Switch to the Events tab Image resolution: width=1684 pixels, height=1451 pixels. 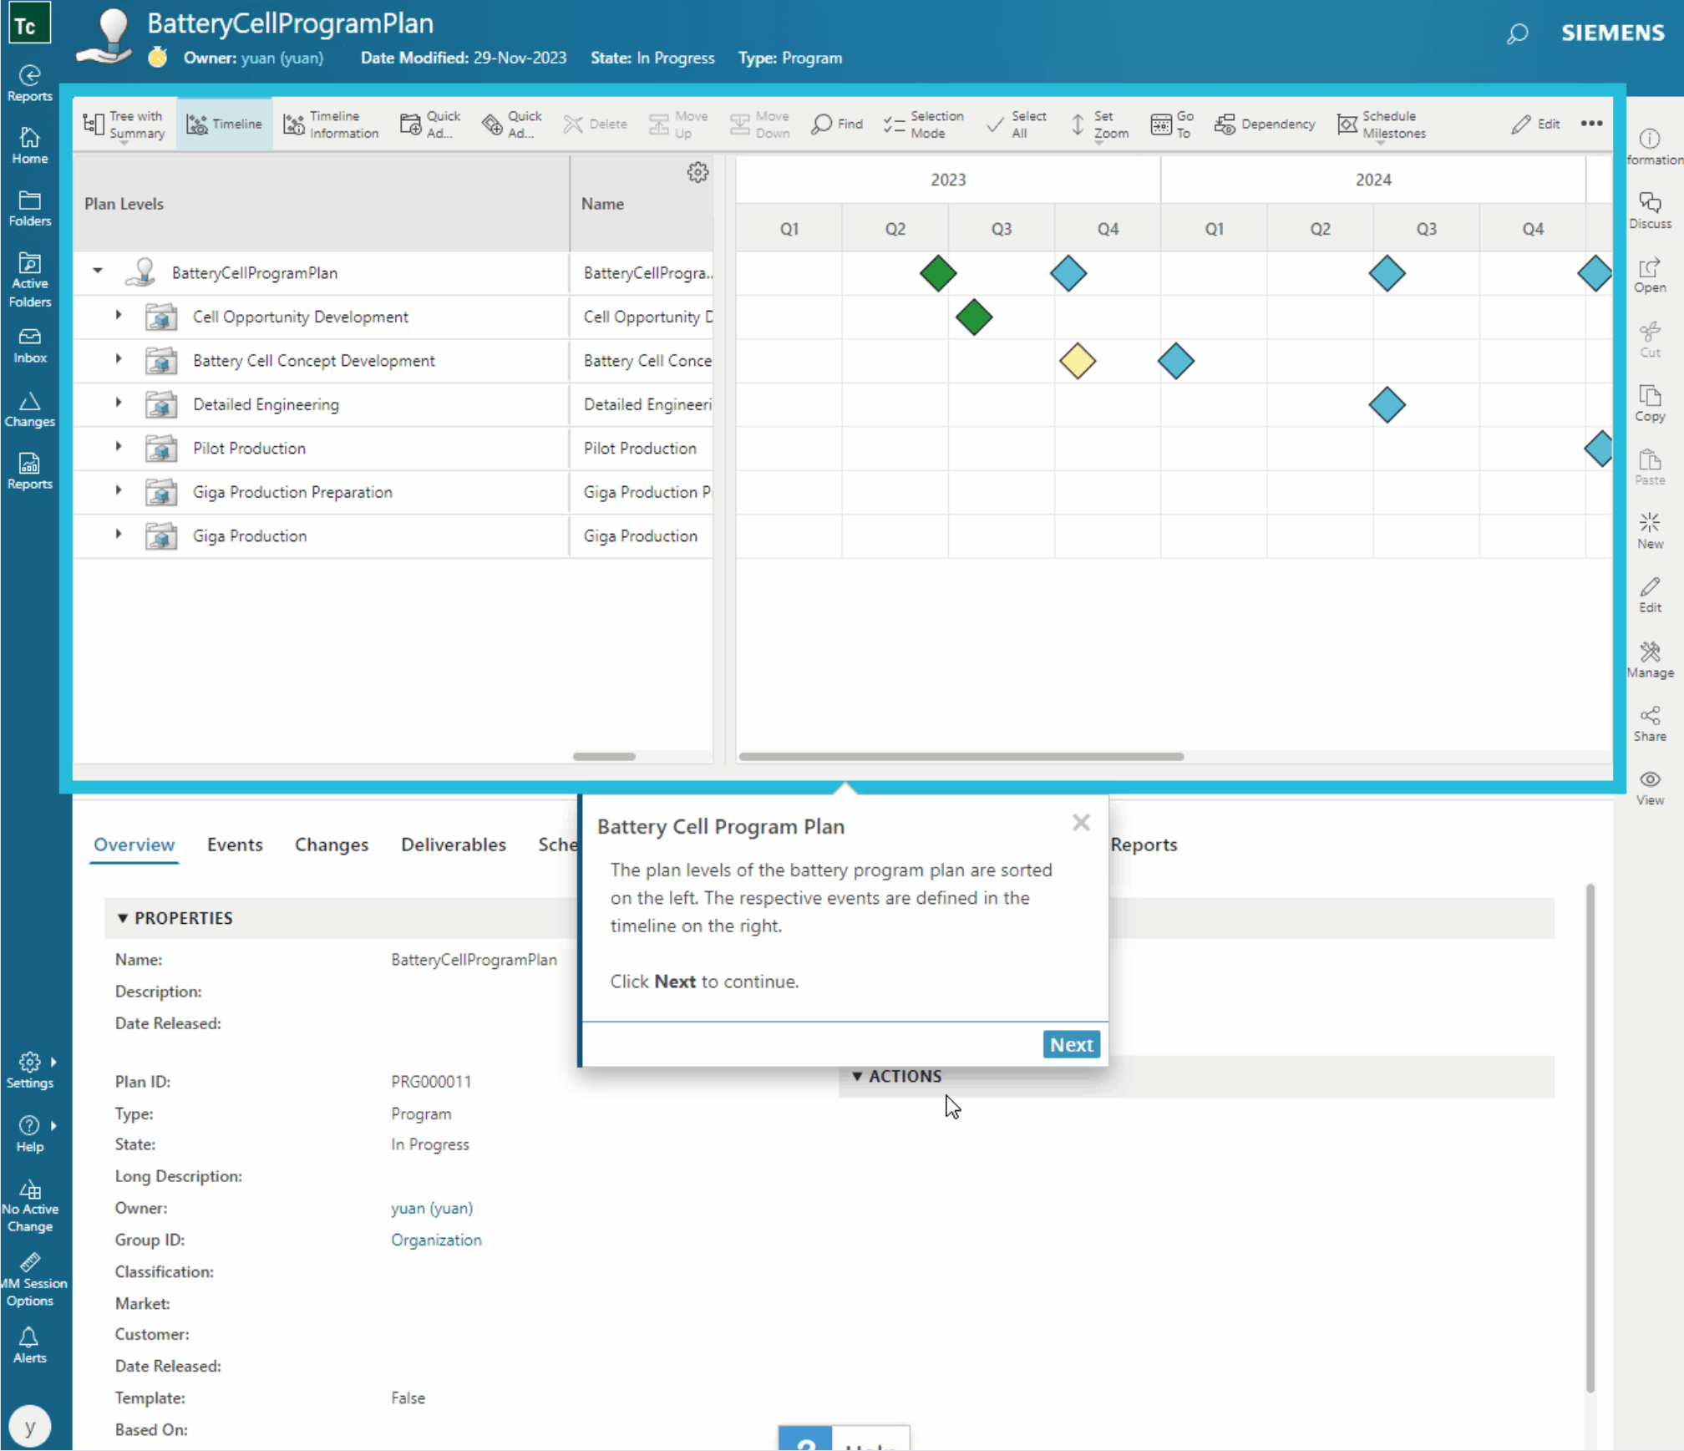point(235,845)
